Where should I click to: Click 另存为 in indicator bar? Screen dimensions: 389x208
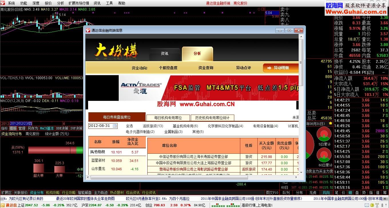point(33,129)
